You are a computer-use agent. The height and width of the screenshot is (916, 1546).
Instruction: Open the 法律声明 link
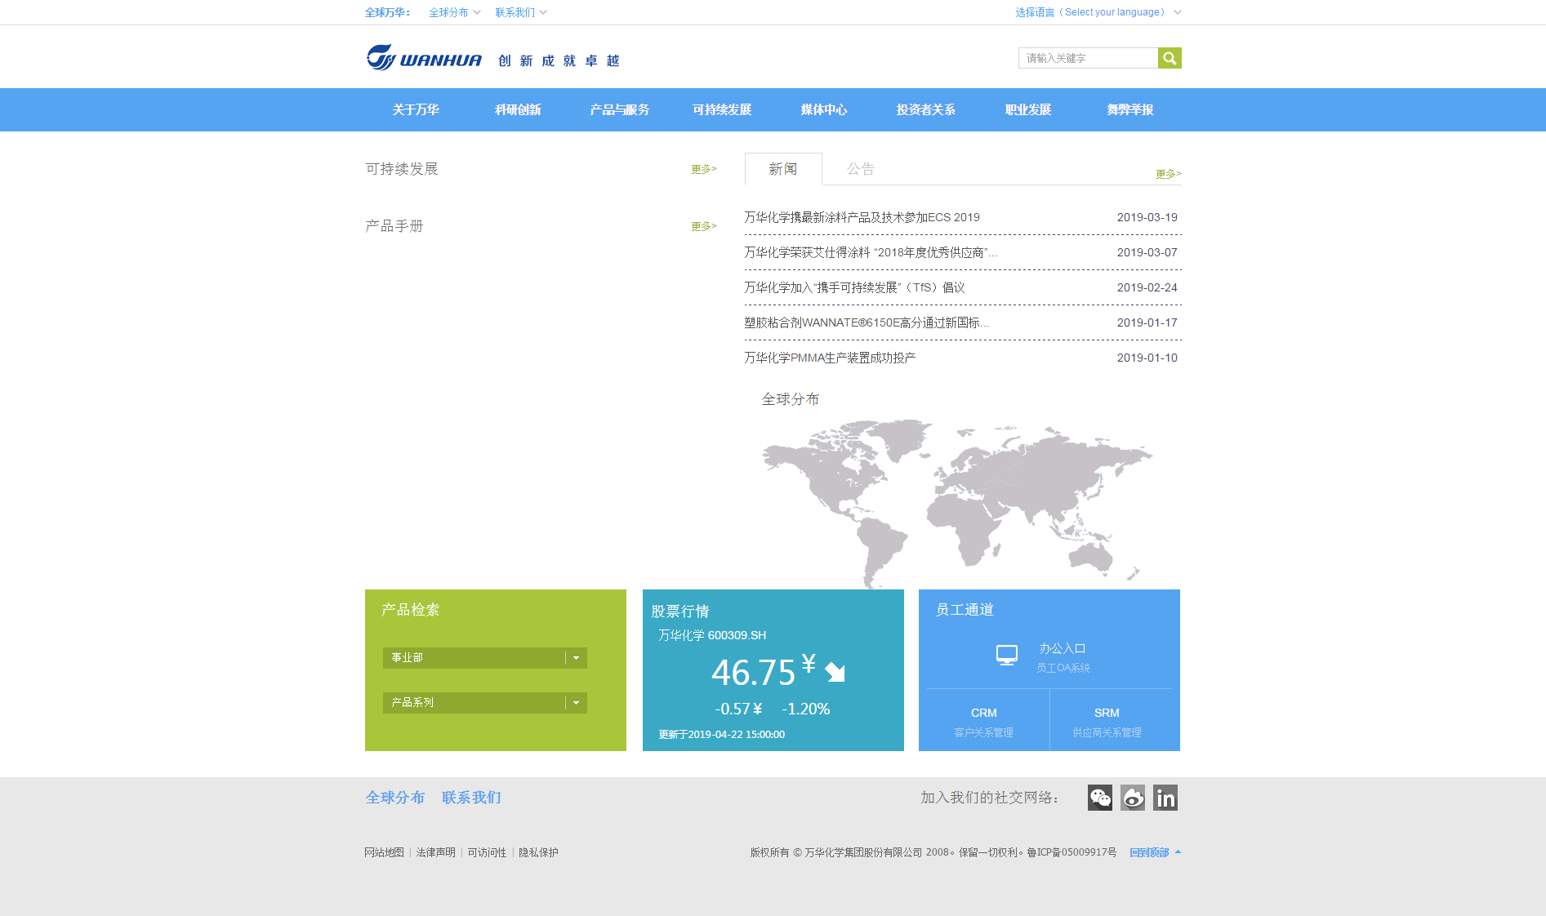[435, 852]
